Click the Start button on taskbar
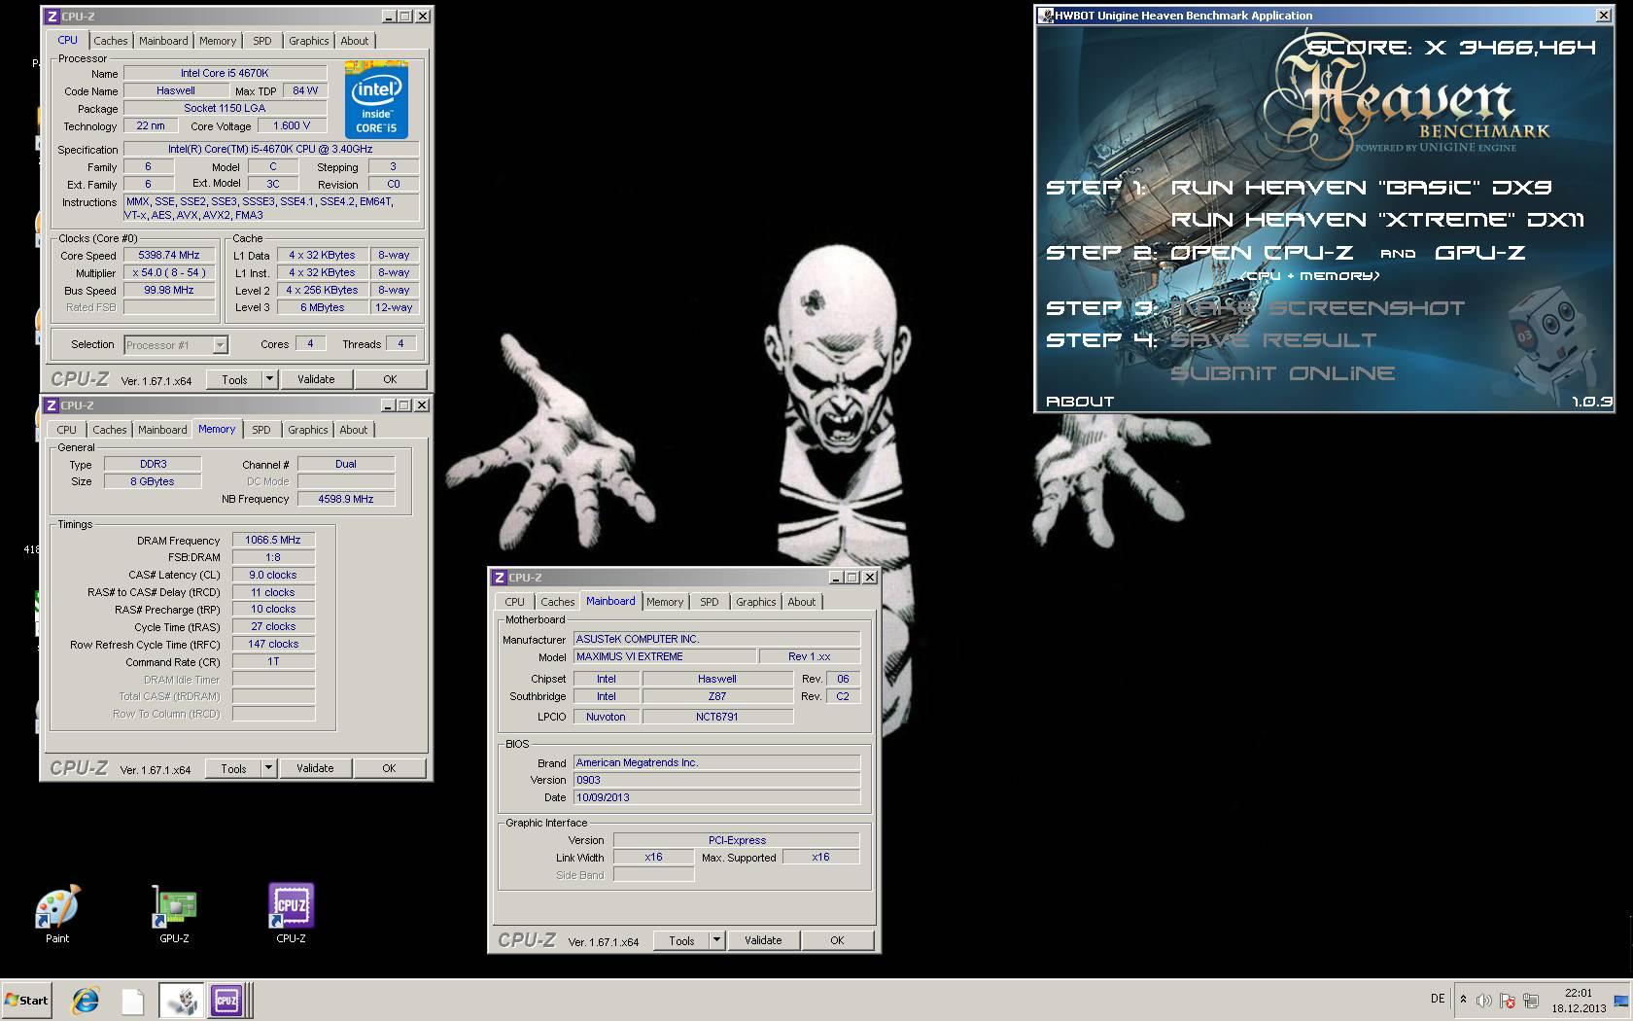 coord(26,1000)
